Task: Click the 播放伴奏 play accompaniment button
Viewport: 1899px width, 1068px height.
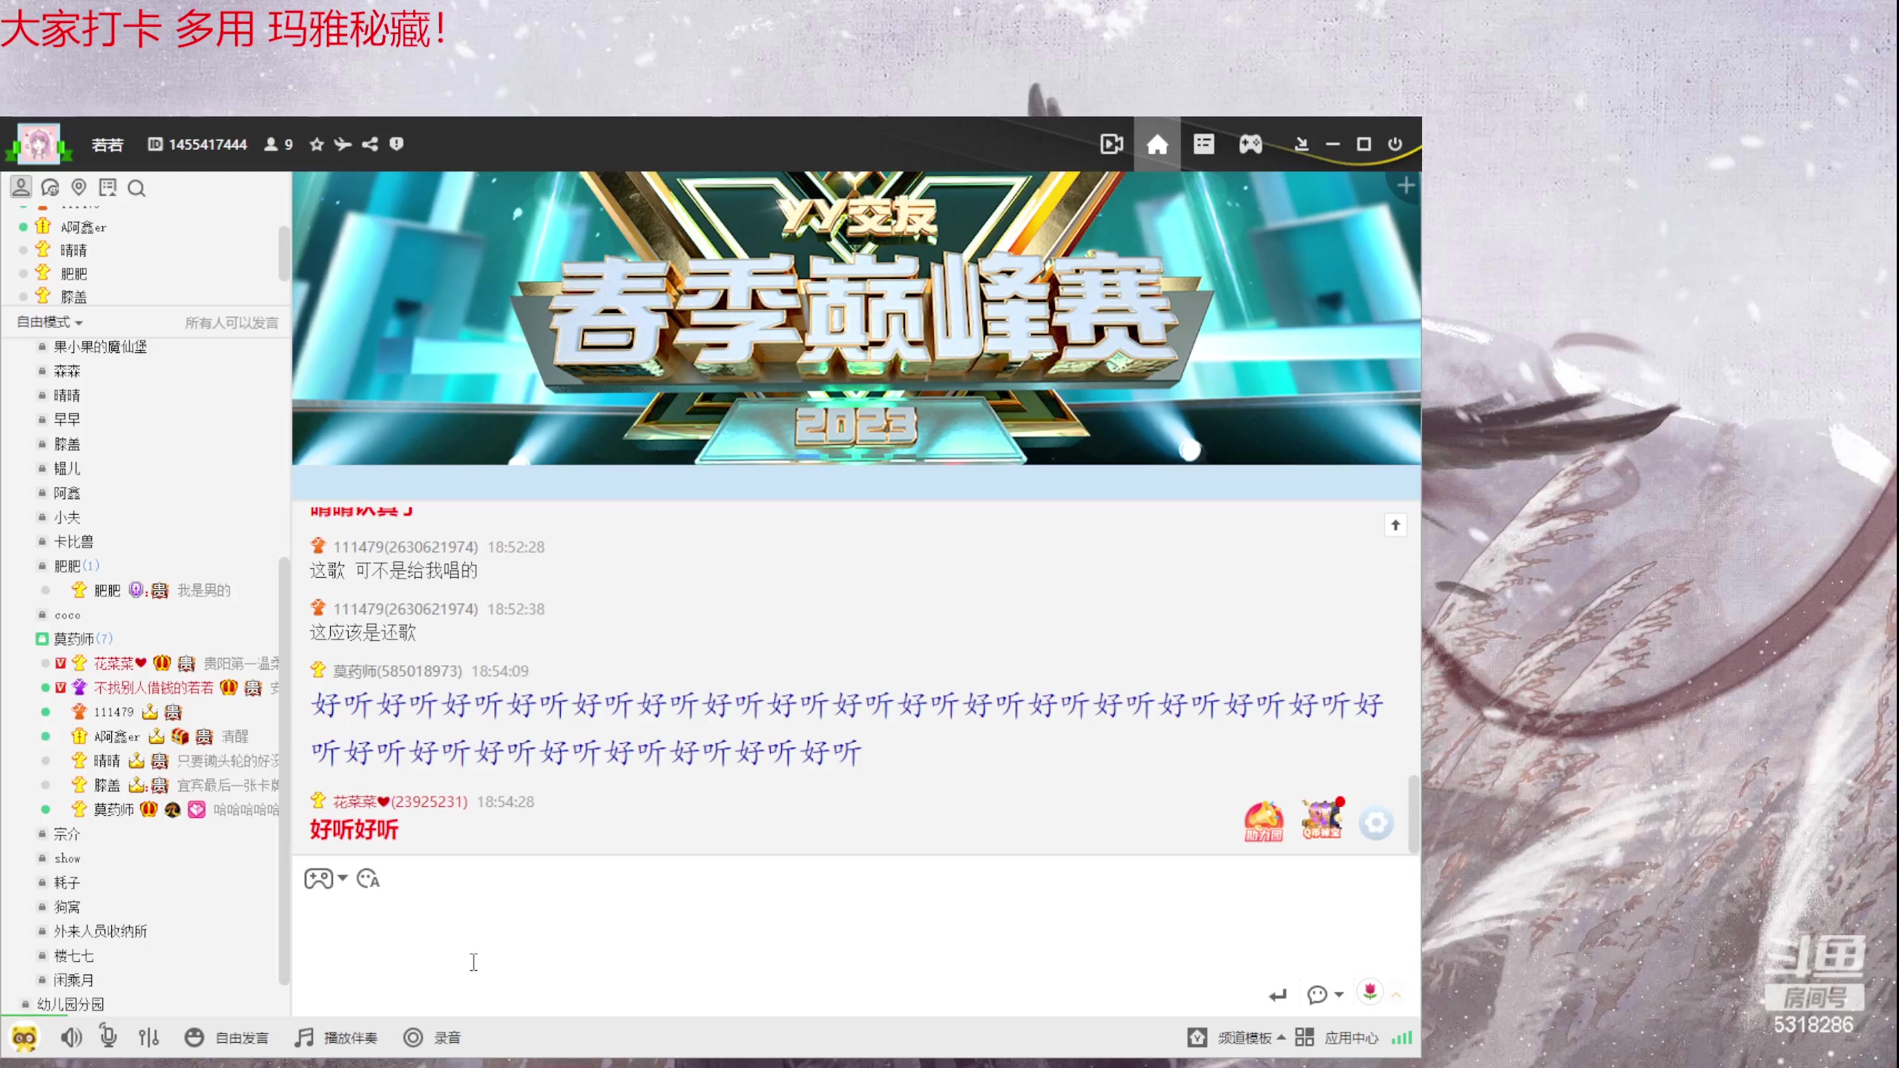Action: 336,1038
